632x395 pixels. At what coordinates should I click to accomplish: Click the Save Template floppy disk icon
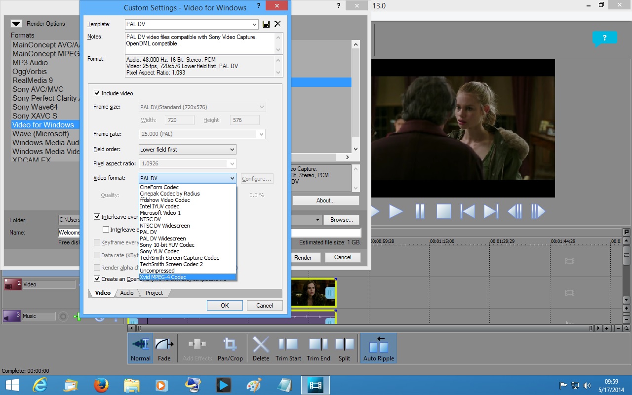click(x=267, y=24)
